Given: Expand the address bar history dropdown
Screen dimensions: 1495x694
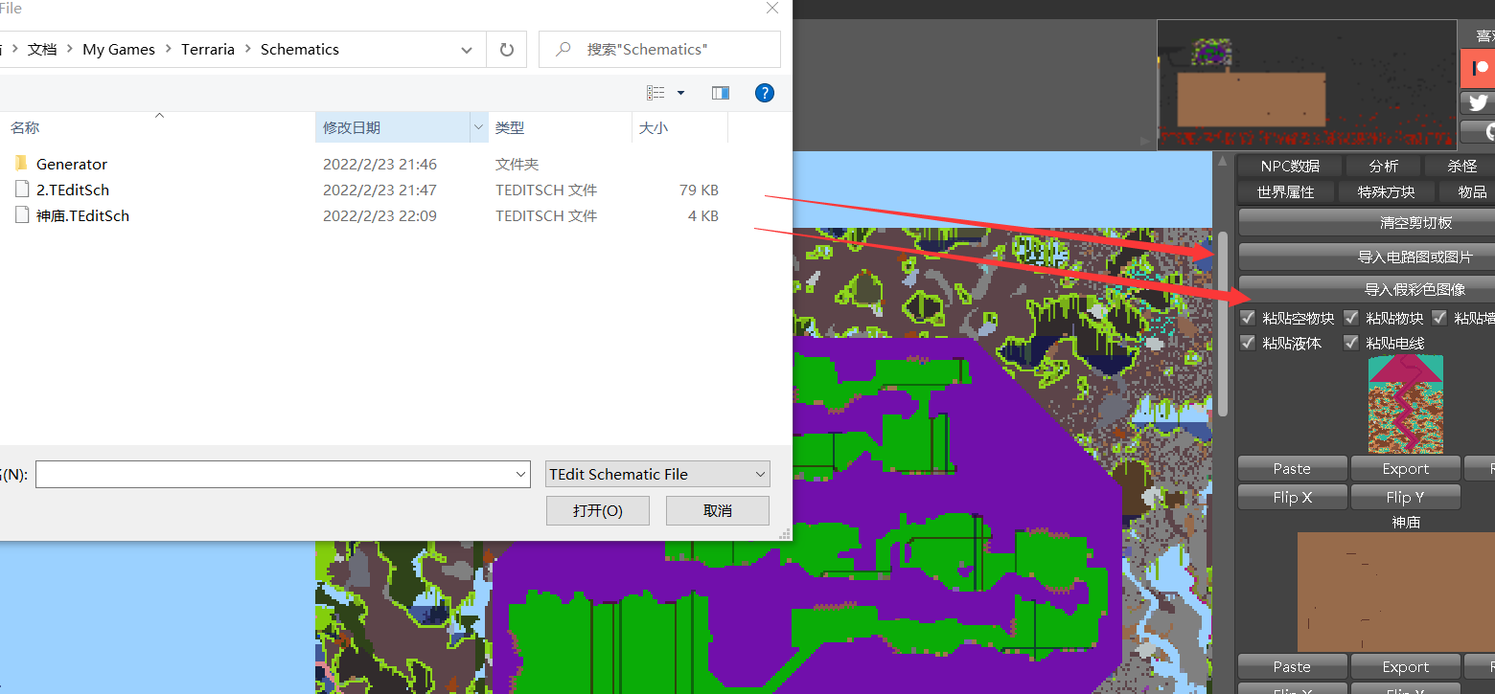Looking at the screenshot, I should coord(467,50).
